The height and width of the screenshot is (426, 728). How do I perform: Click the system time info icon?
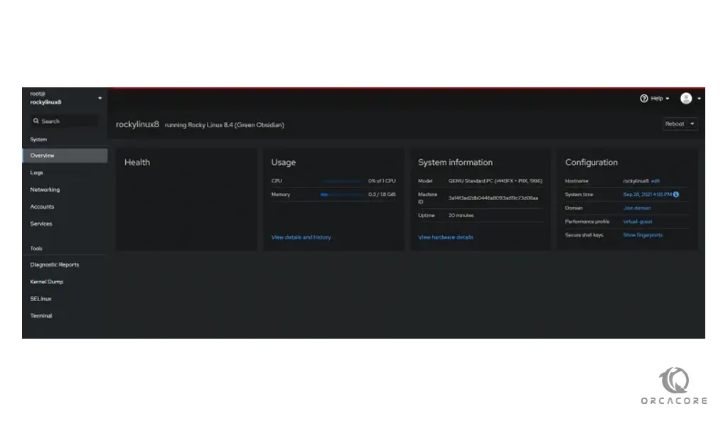pos(676,195)
